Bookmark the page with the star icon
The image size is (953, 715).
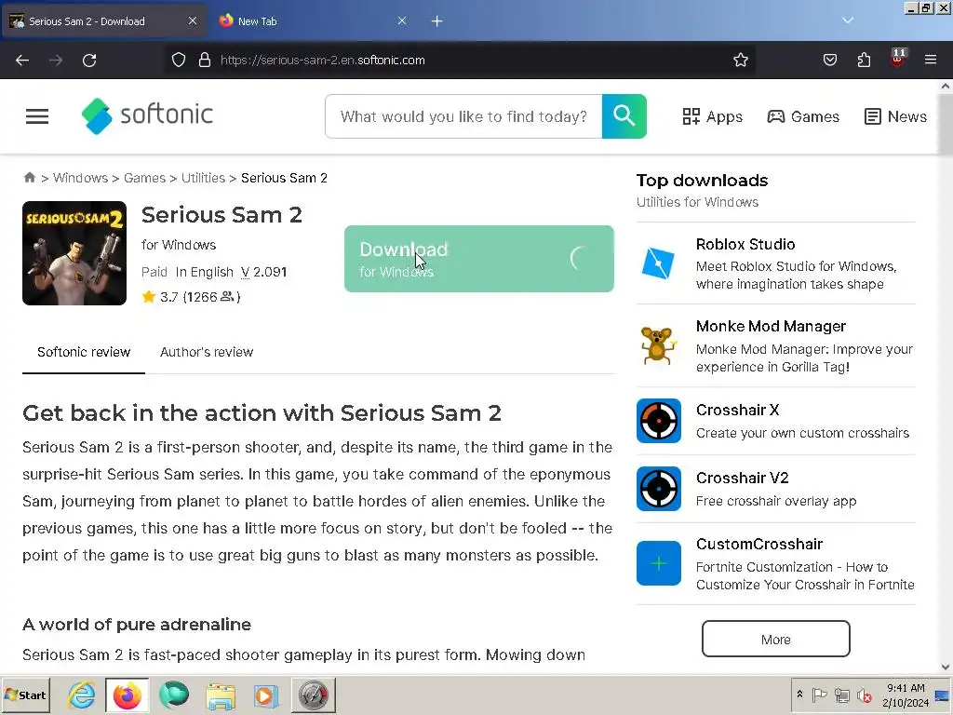click(x=740, y=61)
